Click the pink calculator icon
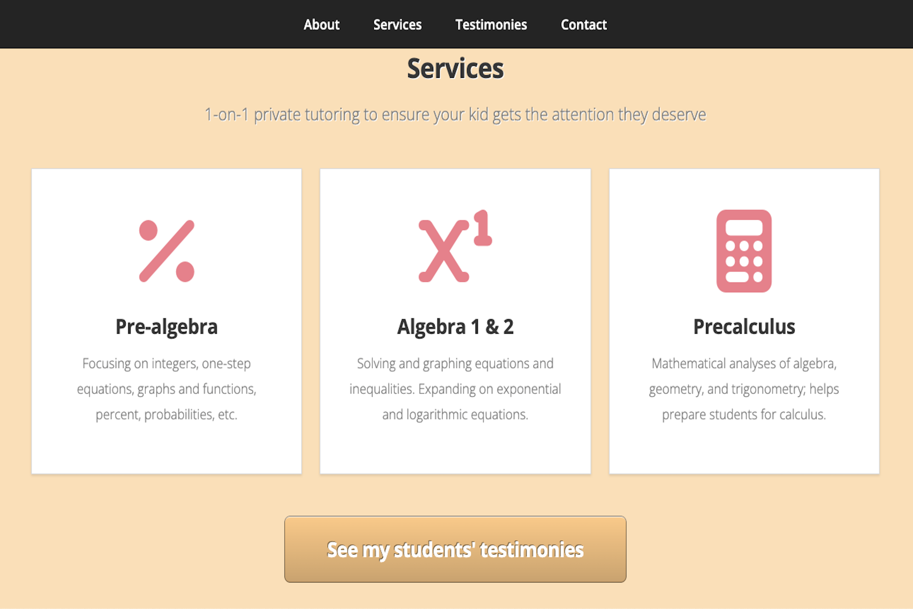This screenshot has width=913, height=609. pyautogui.click(x=744, y=251)
